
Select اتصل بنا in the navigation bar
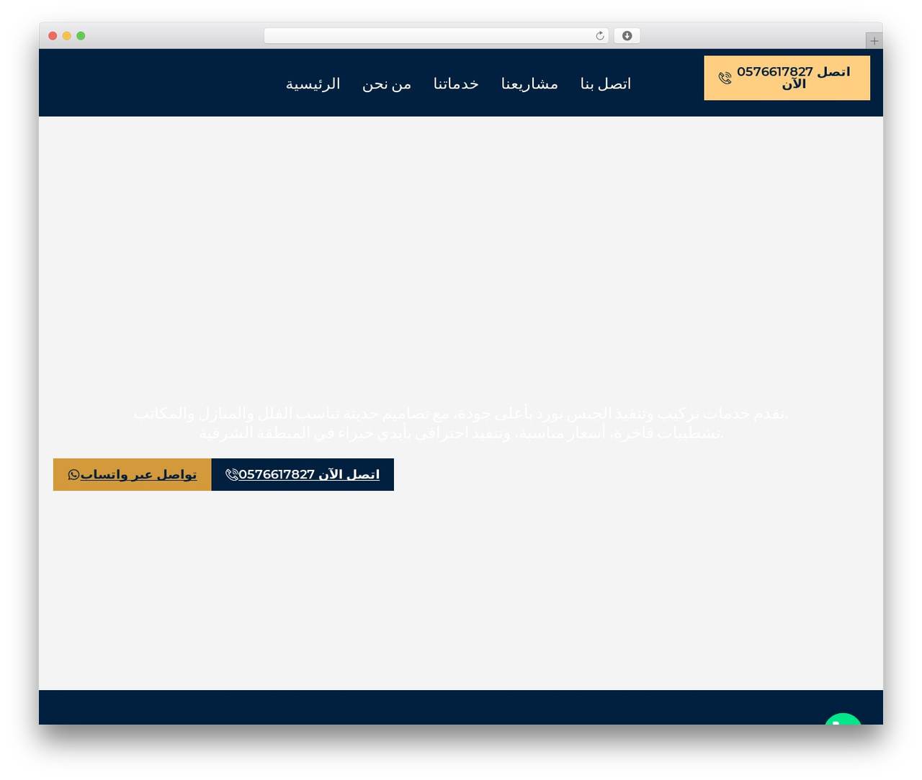point(606,83)
